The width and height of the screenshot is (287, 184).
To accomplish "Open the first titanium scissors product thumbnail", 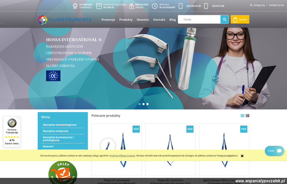I will tap(116, 150).
